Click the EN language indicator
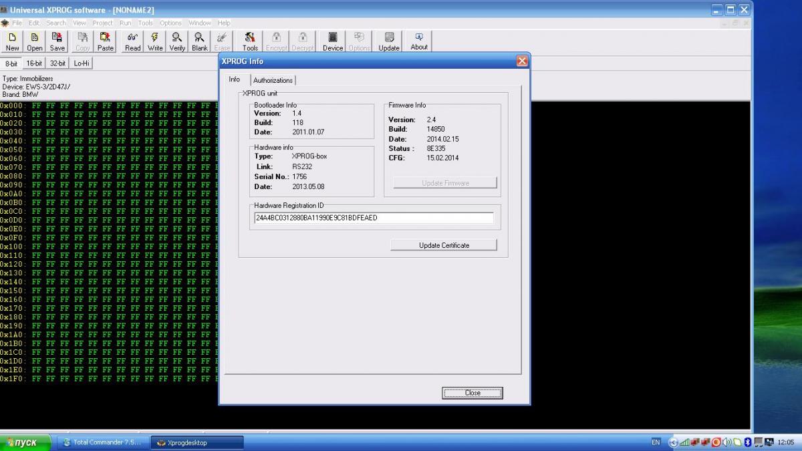 pos(656,442)
